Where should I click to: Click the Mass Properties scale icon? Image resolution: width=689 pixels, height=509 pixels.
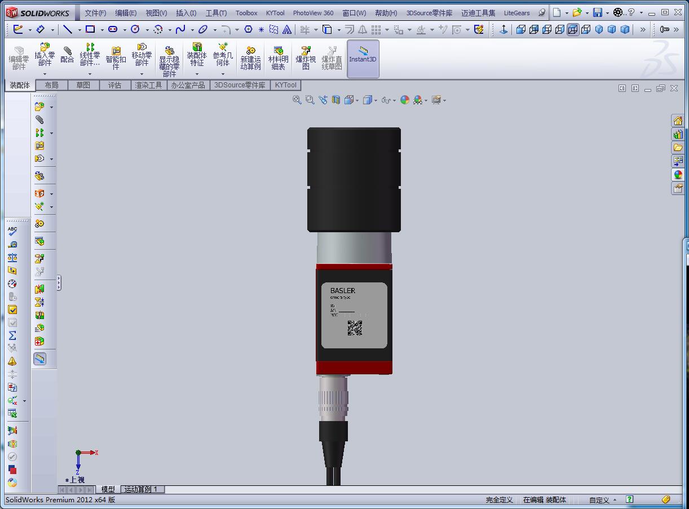[x=12, y=258]
